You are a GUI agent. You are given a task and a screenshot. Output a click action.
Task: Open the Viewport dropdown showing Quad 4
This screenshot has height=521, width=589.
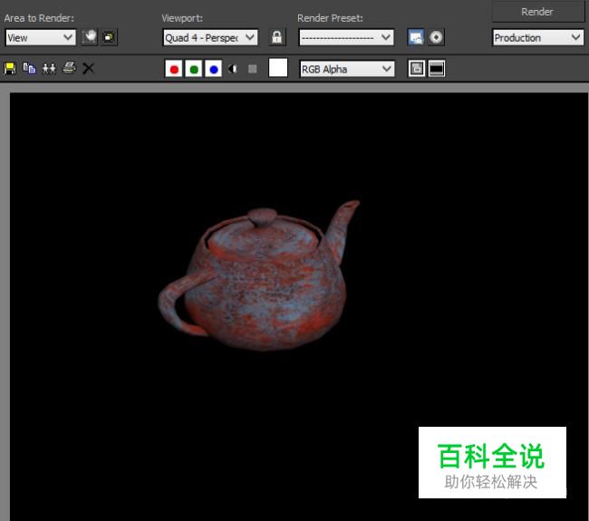point(210,37)
